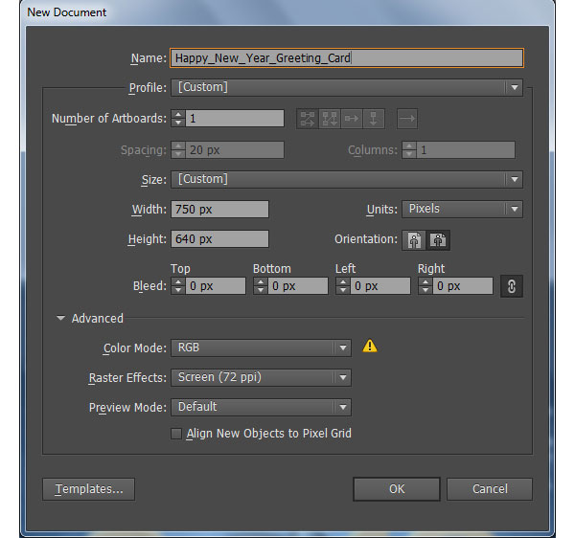575x538 pixels.
Task: Click the Templates... button
Action: click(89, 489)
